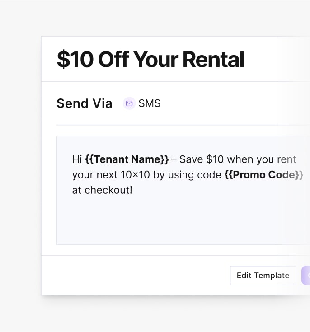Select the {{Tenant Name}} placeholder
Viewport: 310px width, 332px height.
127,159
